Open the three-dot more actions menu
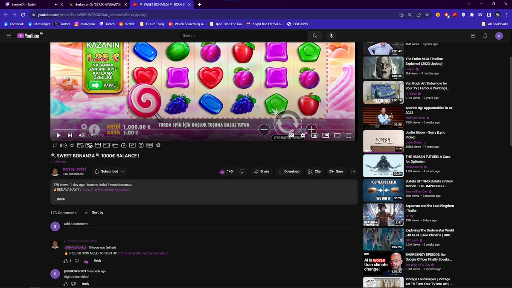Screen dimensions: 512x288 point(353,172)
